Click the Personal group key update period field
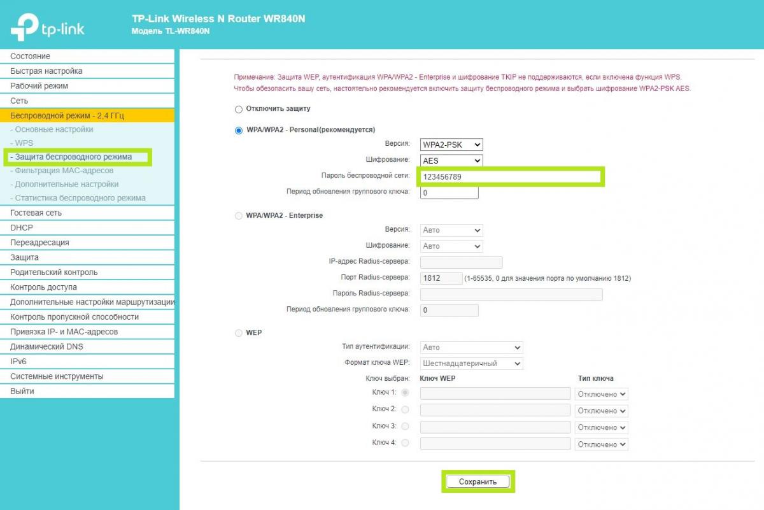Image resolution: width=764 pixels, height=510 pixels. coord(449,192)
